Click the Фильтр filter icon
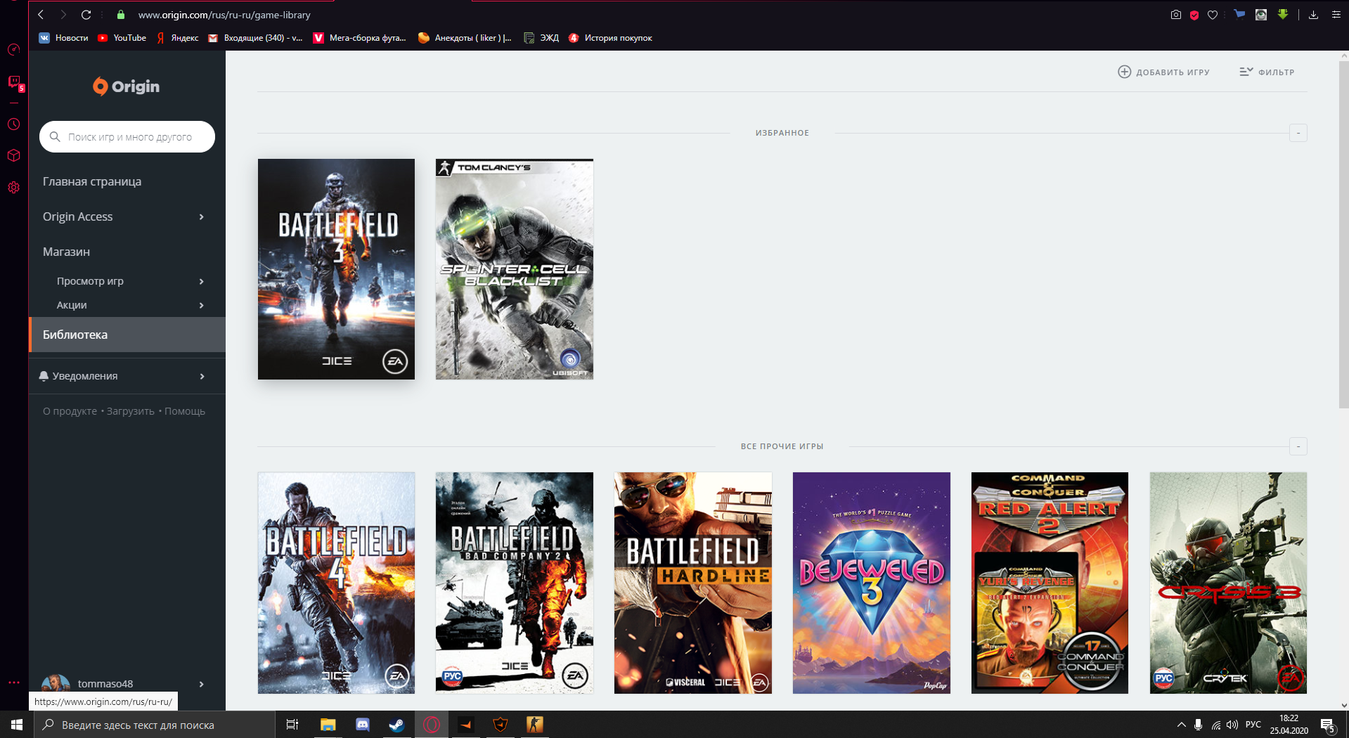The image size is (1349, 738). coord(1246,72)
